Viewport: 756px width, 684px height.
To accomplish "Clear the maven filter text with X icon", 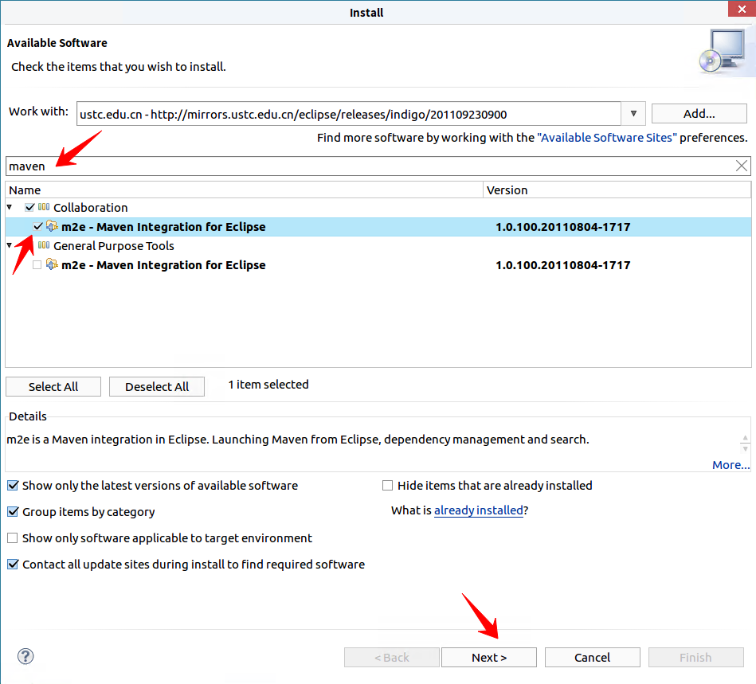I will (x=742, y=166).
